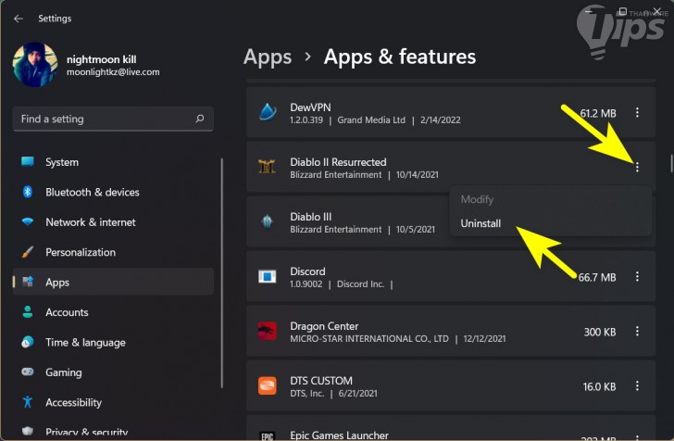Focus the Find a setting search box
This screenshot has height=441, width=674.
click(x=113, y=119)
